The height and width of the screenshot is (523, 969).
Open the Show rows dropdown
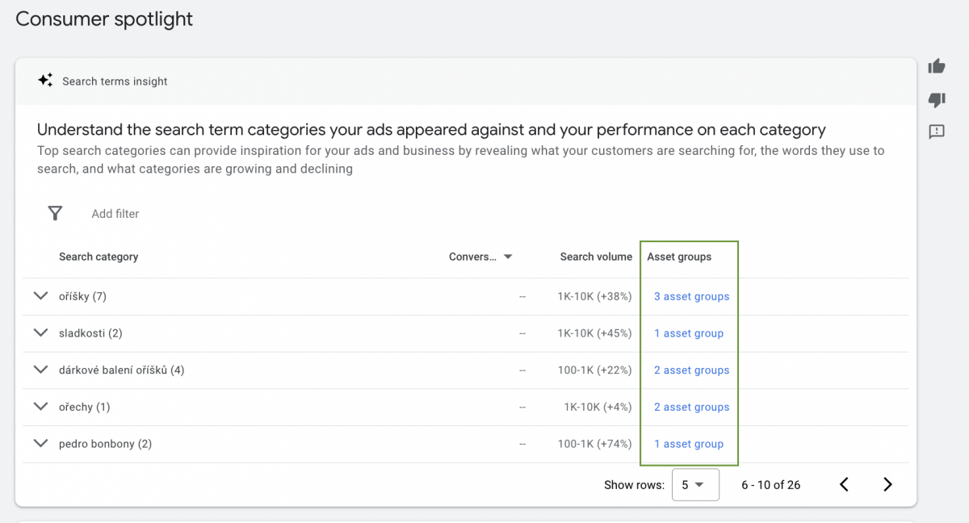pos(694,484)
